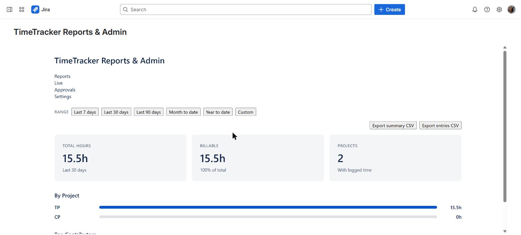Click the 0h value for CP
This screenshot has height=235, width=521.
point(459,217)
